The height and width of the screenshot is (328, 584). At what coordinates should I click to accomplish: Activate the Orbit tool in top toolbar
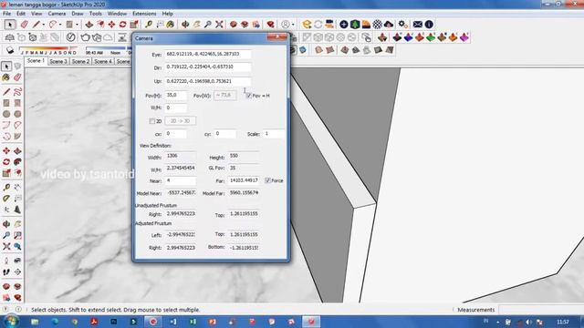coord(185,25)
